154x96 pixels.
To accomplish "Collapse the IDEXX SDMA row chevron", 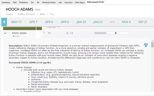I will point(5,33).
